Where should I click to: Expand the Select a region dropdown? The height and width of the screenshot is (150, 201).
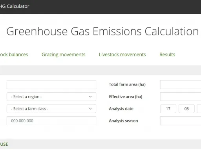point(51,97)
